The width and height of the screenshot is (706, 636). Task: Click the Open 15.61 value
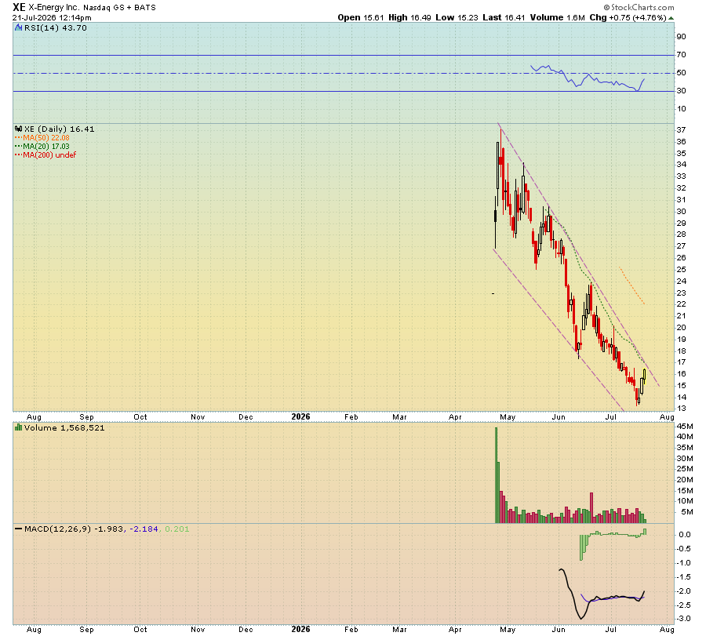click(361, 17)
